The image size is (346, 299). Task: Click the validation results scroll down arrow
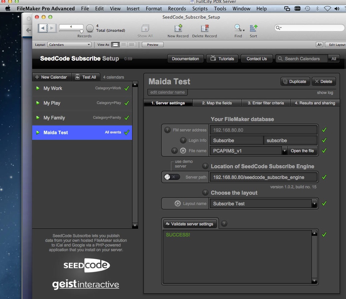(x=314, y=281)
